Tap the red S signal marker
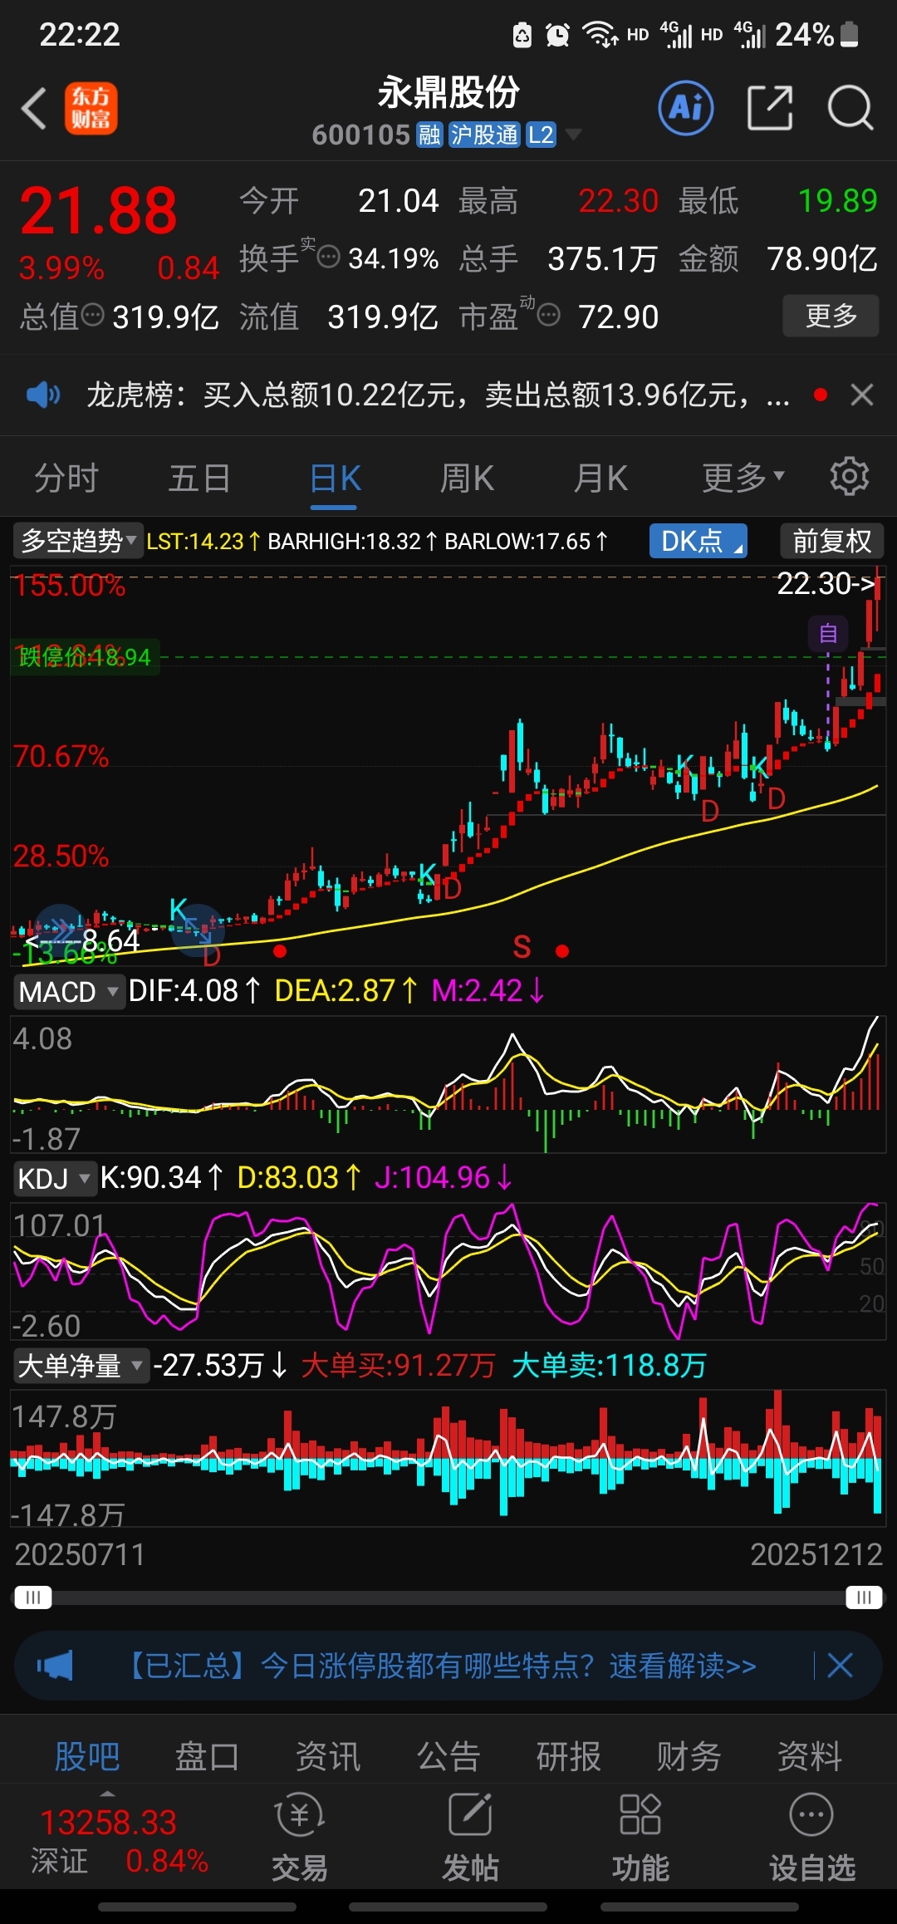 [522, 946]
